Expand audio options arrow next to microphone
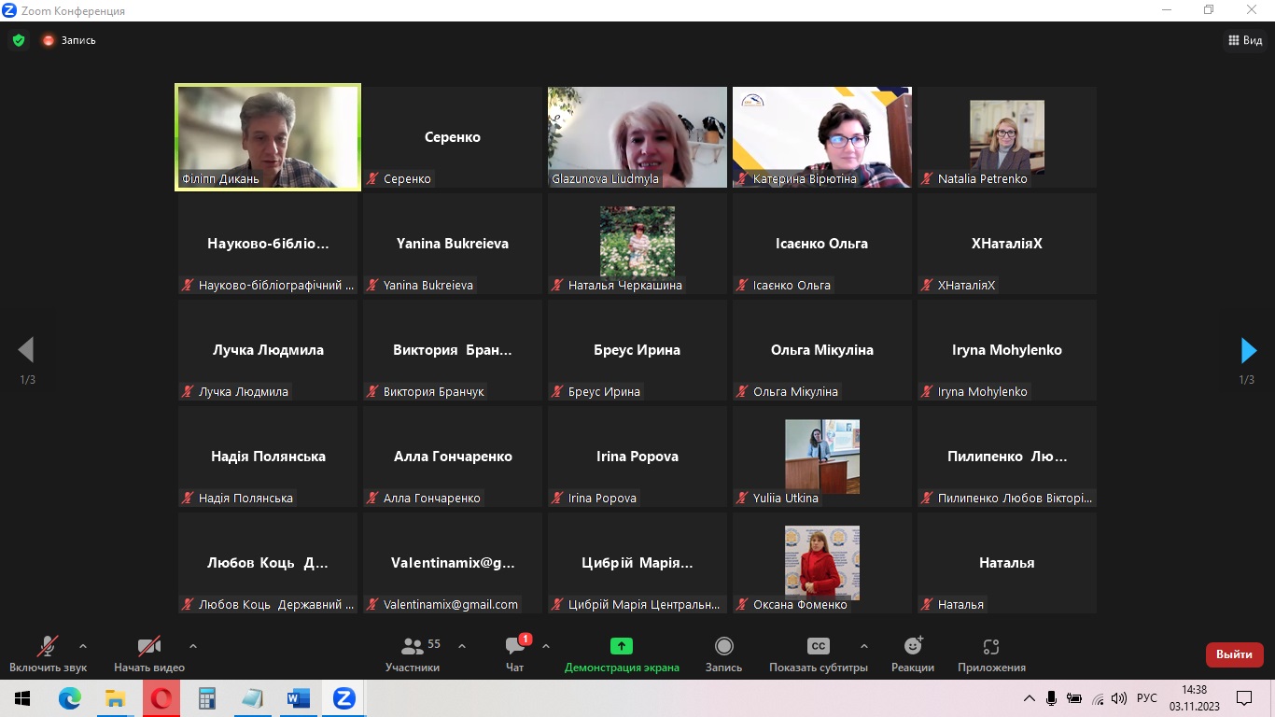The image size is (1275, 717). pos(83,646)
